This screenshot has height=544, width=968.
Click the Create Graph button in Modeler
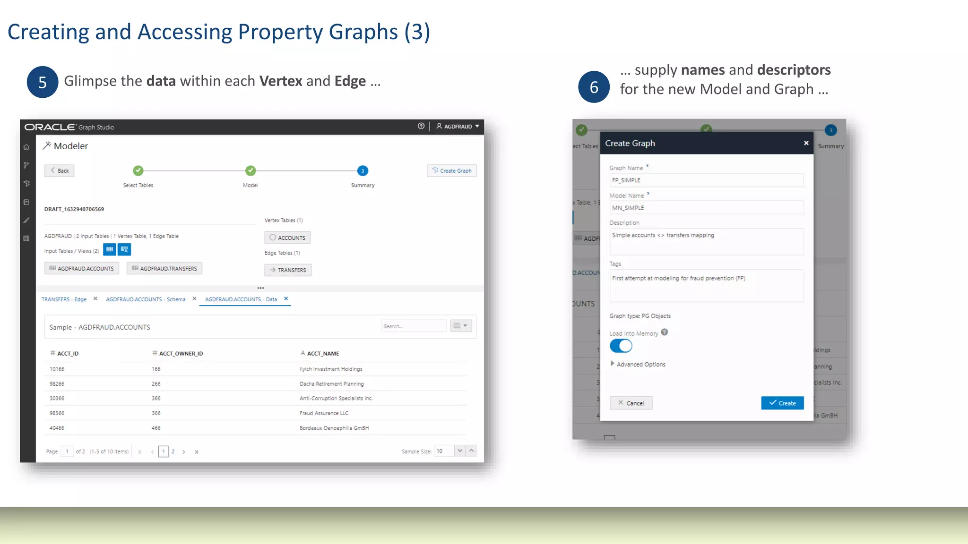[452, 170]
